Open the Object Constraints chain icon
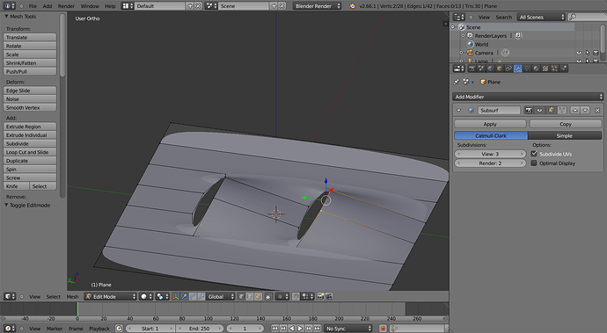607x333 pixels. click(x=508, y=69)
